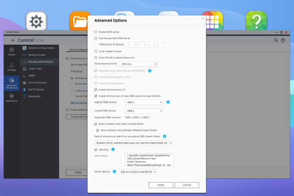This screenshot has height=196, width=294.
Task: Click Apply in Advanced Options dialog
Action: click(x=160, y=185)
